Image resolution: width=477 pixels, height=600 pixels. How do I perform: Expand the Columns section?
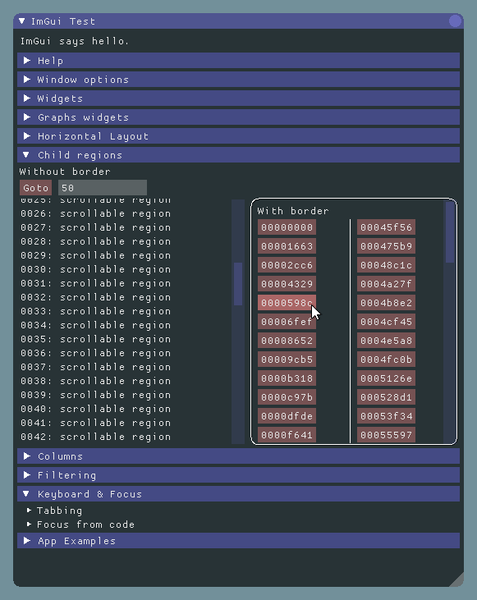238,456
